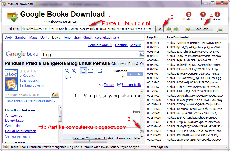Click the Address URL field
The image size is (230, 151).
86,29
